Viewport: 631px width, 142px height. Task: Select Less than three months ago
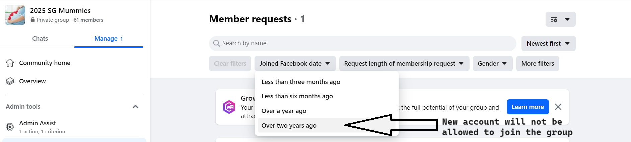tap(301, 82)
